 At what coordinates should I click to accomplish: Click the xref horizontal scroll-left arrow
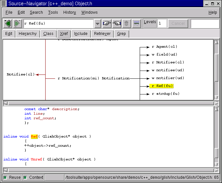coord(5,103)
